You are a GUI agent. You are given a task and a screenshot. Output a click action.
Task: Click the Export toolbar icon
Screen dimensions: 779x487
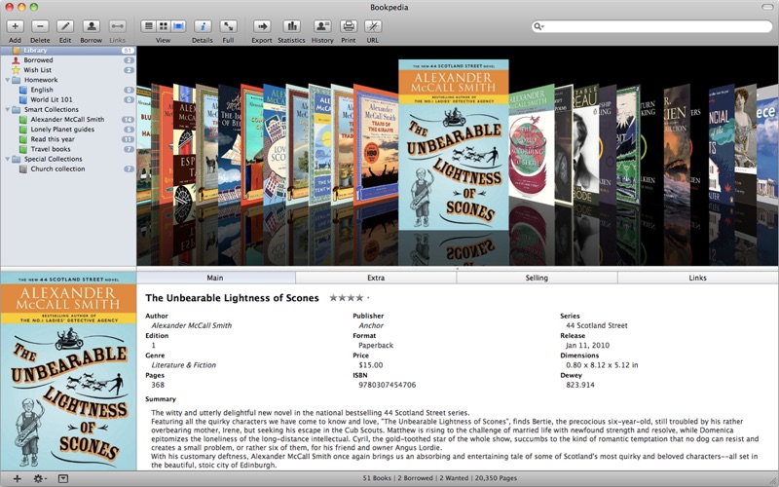(262, 26)
